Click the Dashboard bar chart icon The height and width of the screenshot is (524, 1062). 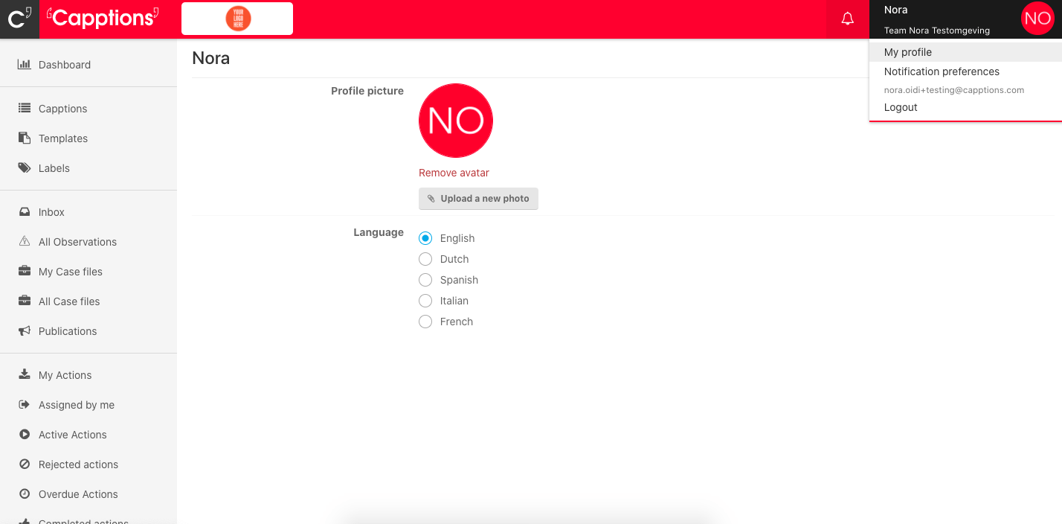tap(24, 65)
